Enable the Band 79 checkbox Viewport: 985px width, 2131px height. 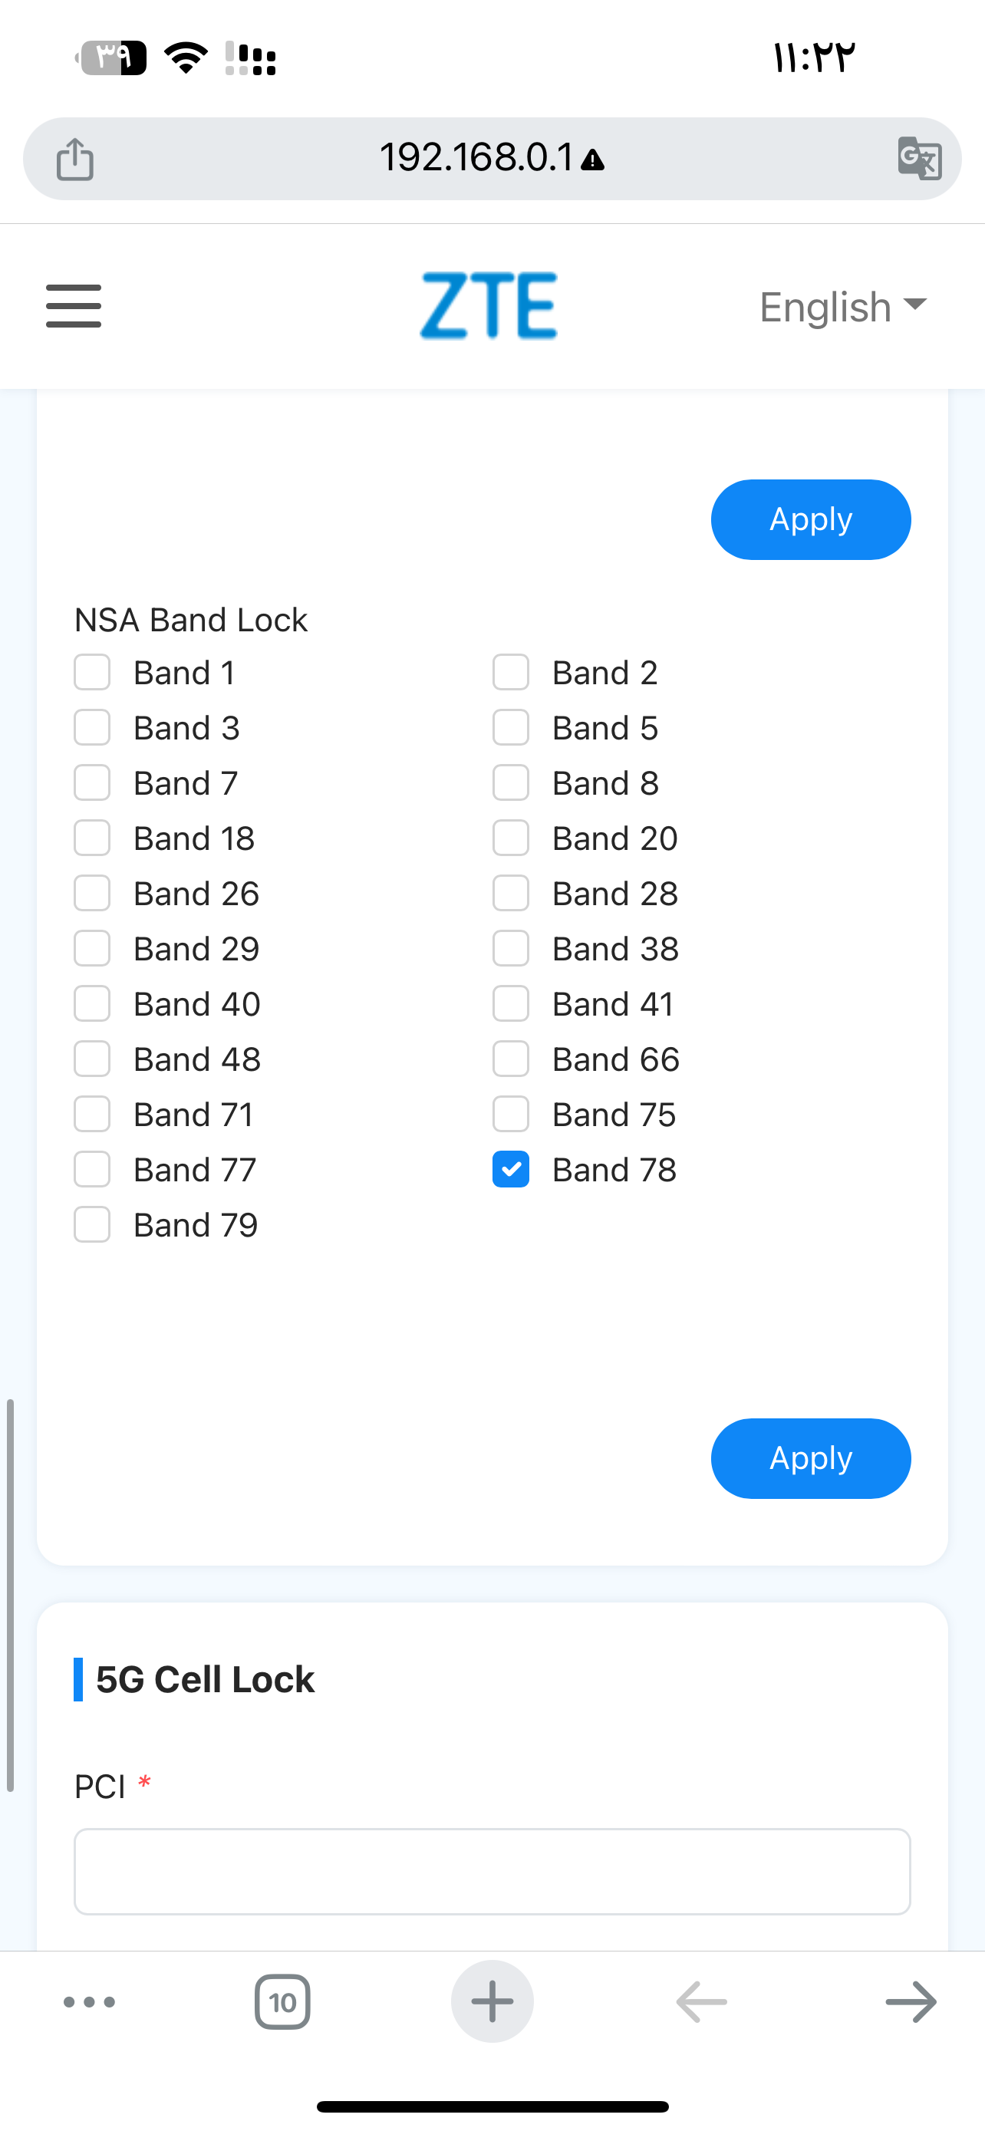[92, 1225]
